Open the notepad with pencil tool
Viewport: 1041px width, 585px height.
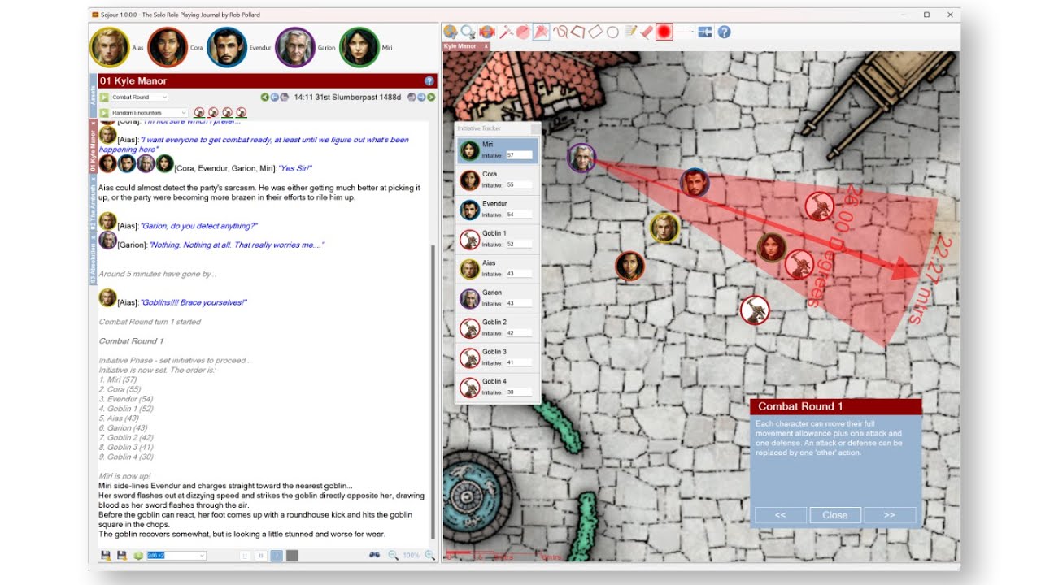click(630, 32)
